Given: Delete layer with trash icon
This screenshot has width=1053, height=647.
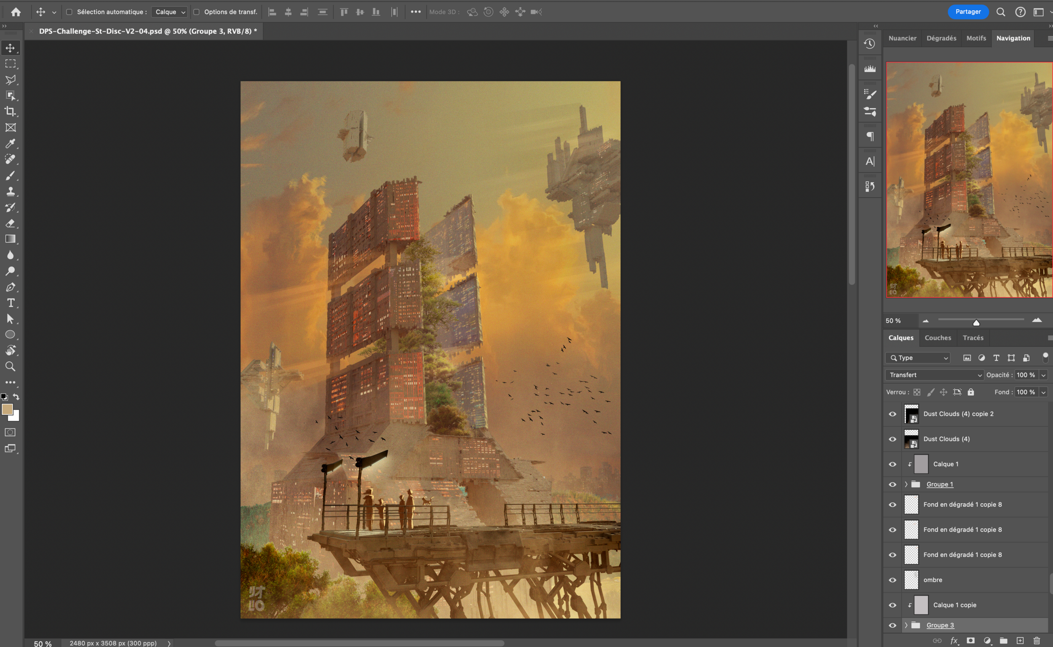Looking at the screenshot, I should 1037,641.
